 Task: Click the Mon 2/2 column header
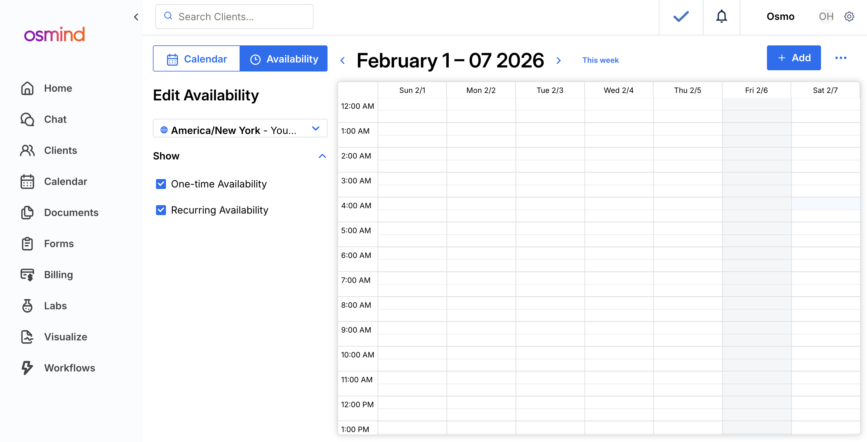[x=481, y=90]
